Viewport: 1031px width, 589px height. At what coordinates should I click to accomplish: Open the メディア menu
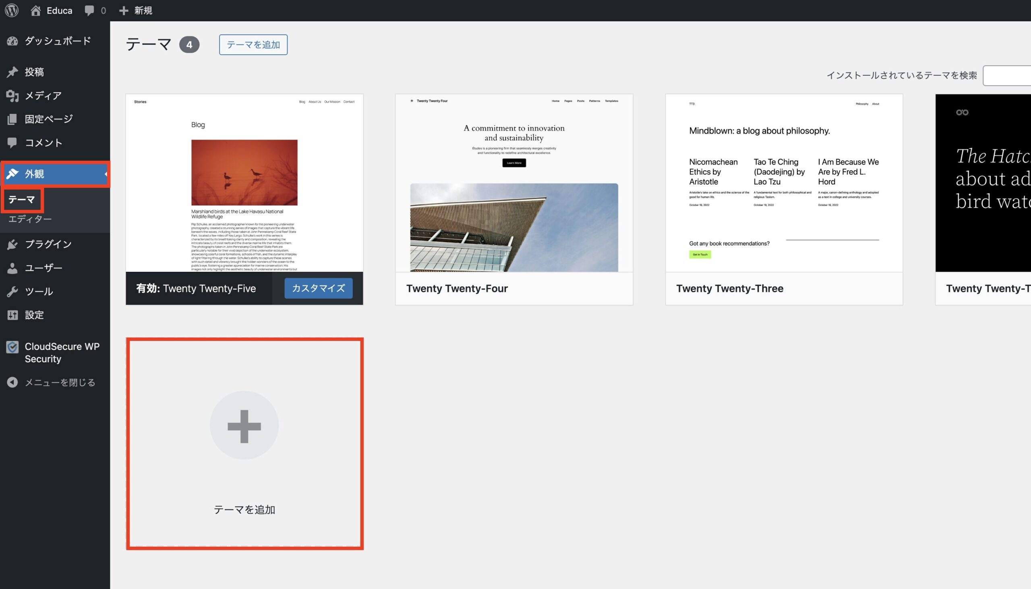click(43, 95)
